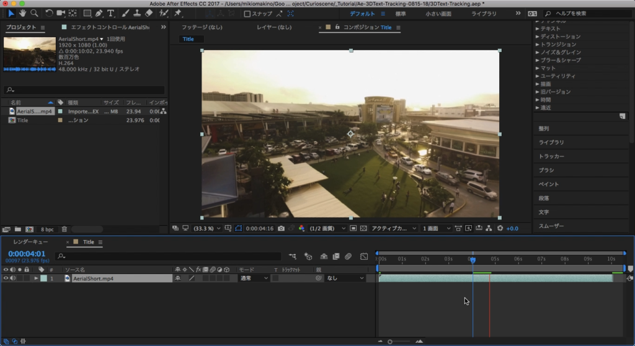The height and width of the screenshot is (346, 635).
Task: Select the Clone Stamp tool
Action: 136,13
